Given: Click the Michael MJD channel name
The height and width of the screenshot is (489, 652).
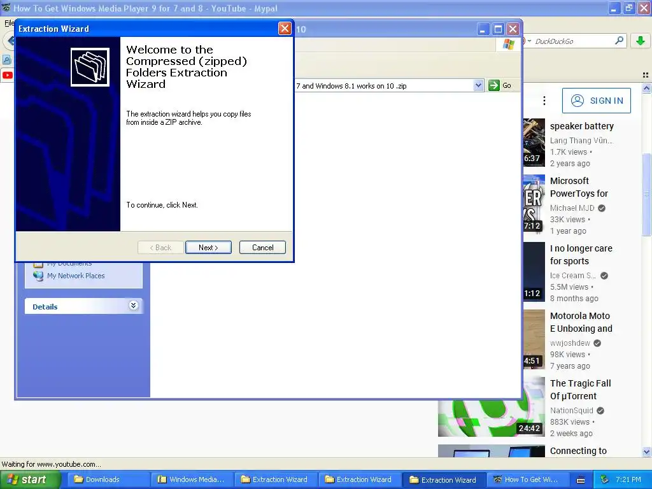Looking at the screenshot, I should coord(572,208).
